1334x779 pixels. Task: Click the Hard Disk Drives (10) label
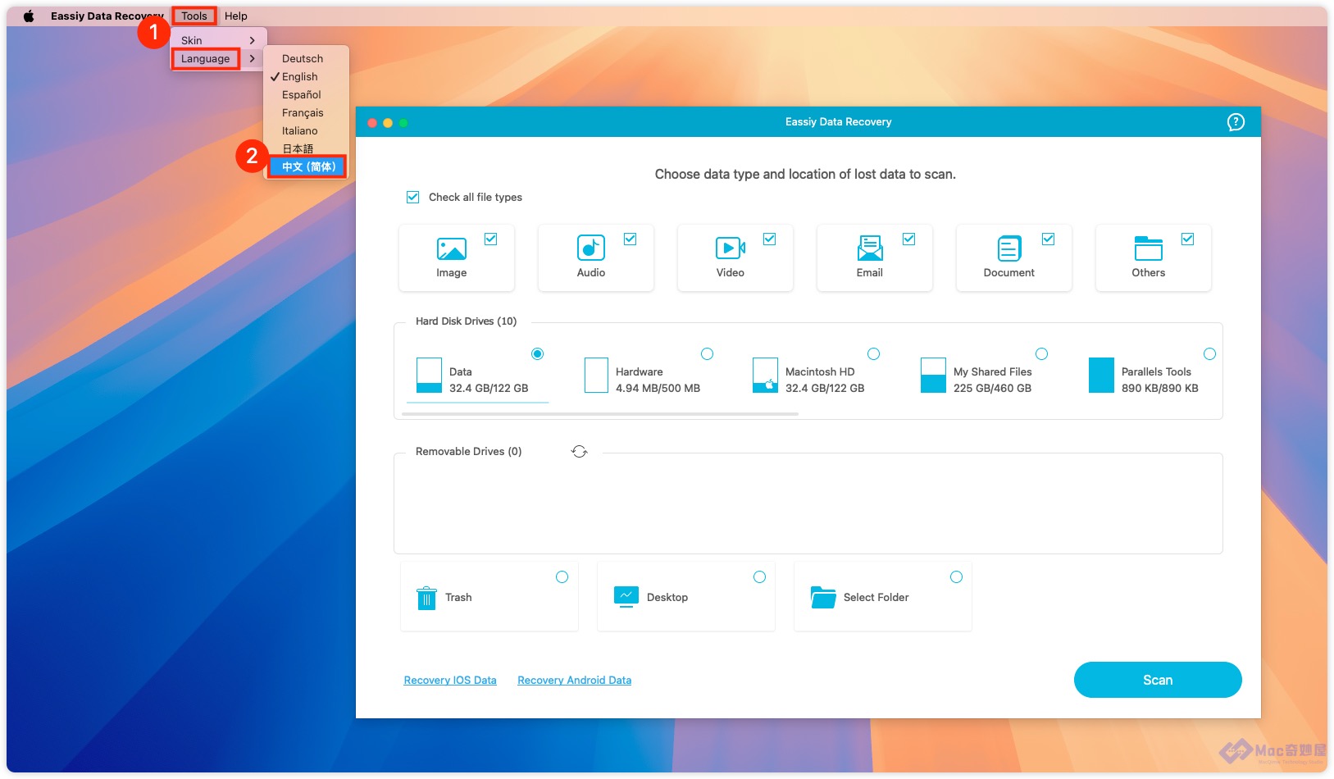(466, 321)
